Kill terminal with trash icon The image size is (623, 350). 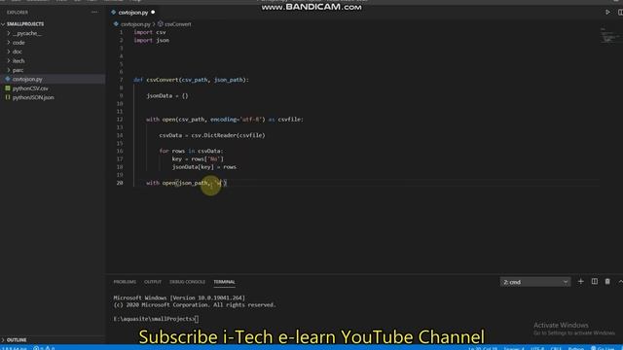(607, 281)
